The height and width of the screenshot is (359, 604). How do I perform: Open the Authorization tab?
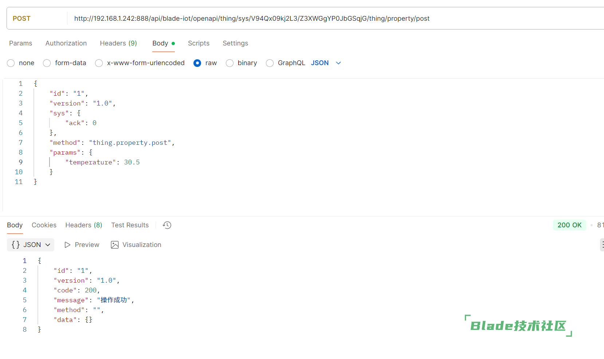coord(66,43)
